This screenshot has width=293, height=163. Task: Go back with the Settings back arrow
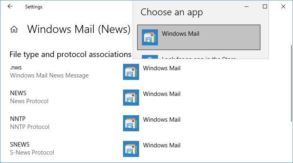pos(10,6)
